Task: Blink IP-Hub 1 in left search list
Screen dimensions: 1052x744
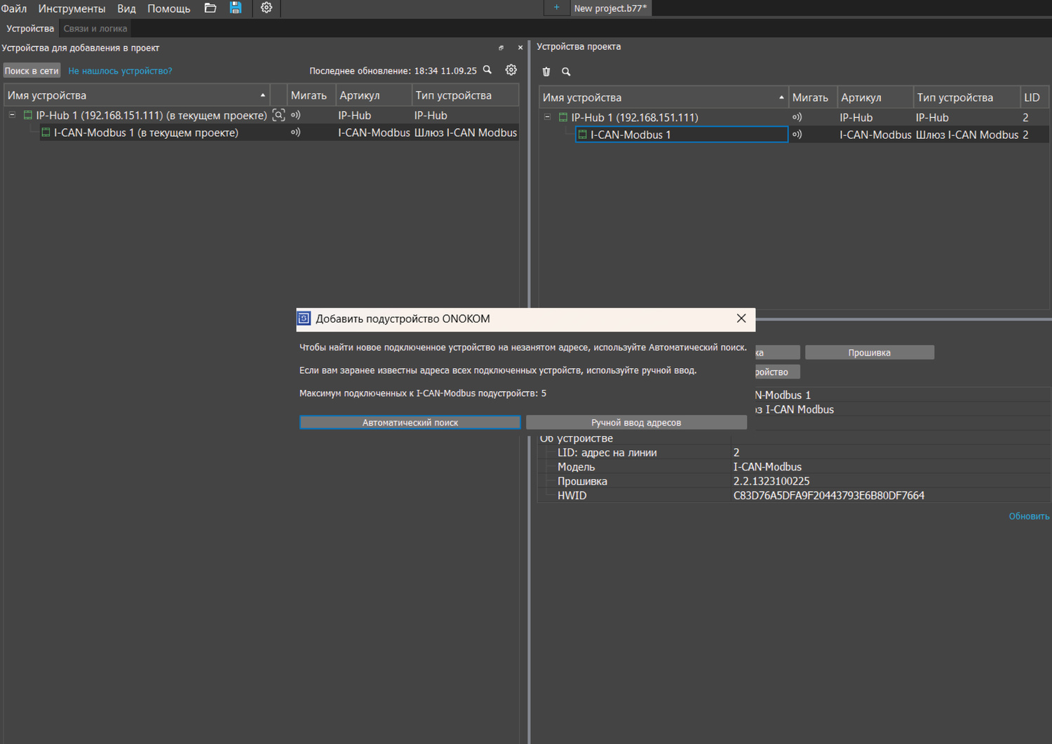Action: (295, 116)
